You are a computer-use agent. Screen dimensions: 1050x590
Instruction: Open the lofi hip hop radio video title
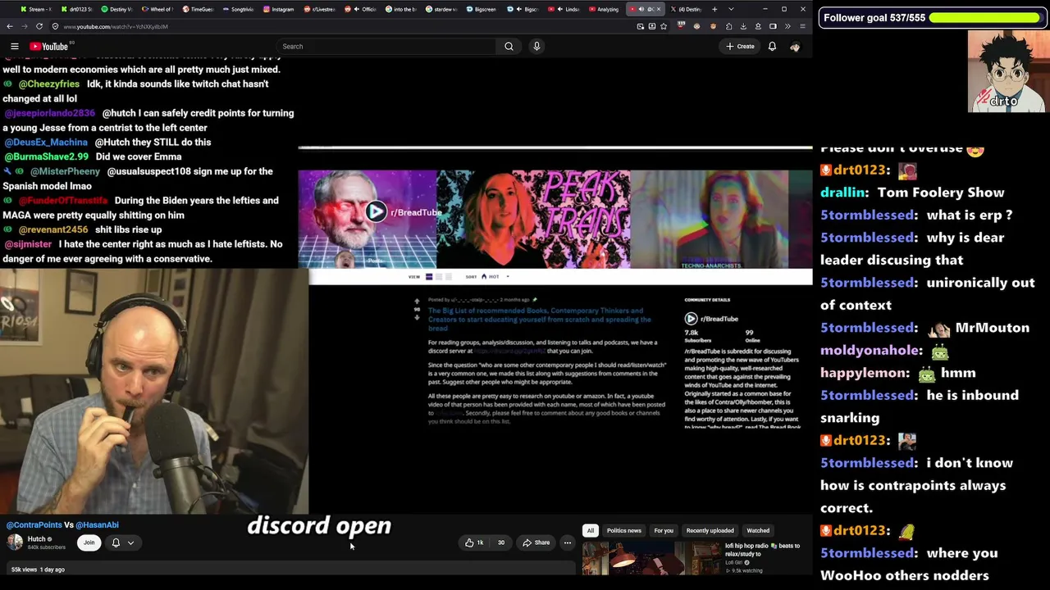coord(762,550)
